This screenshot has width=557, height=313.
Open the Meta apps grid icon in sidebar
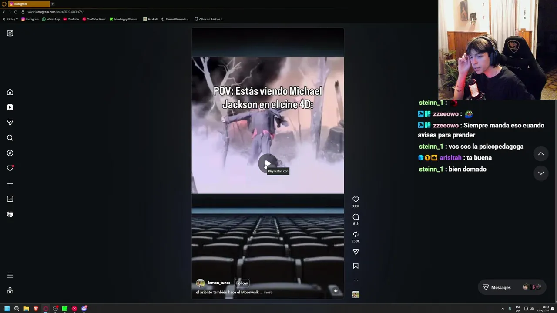click(10, 290)
